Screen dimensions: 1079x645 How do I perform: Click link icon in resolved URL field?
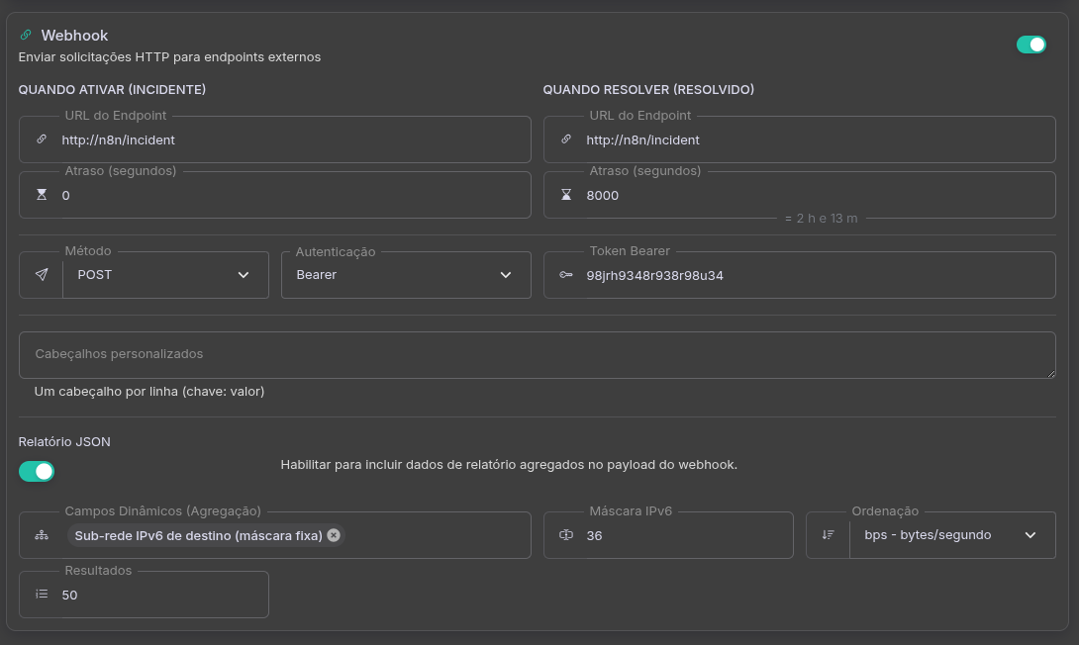[x=566, y=140]
